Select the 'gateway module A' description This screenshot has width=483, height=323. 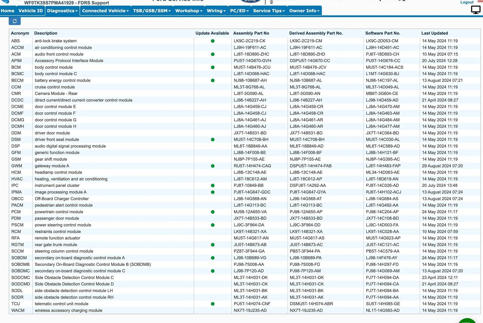click(x=52, y=166)
